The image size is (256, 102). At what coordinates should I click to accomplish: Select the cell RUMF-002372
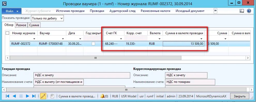24,44
